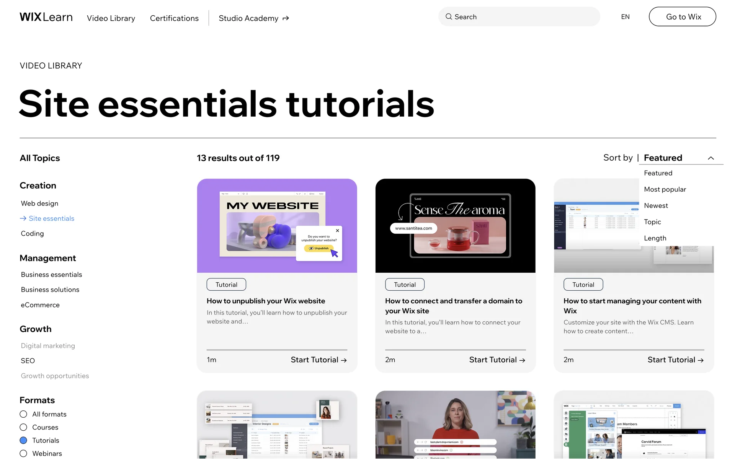Choose Most popular from sort options
The image size is (735, 459).
click(665, 189)
